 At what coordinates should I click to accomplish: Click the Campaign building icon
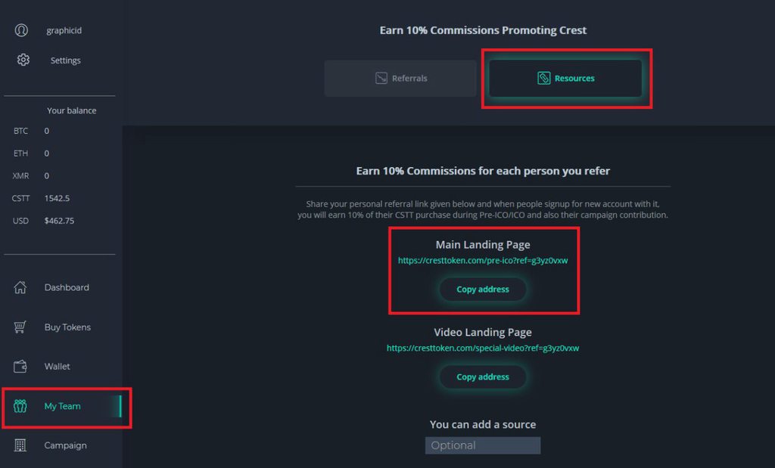point(20,445)
